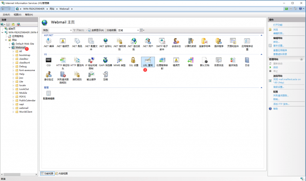Open the SMTP 电子邮件 feature
This screenshot has width=306, height=181.
(162, 44)
